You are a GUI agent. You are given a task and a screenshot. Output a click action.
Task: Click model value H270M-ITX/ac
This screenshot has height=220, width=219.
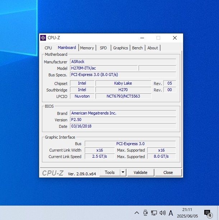[x=104, y=68]
